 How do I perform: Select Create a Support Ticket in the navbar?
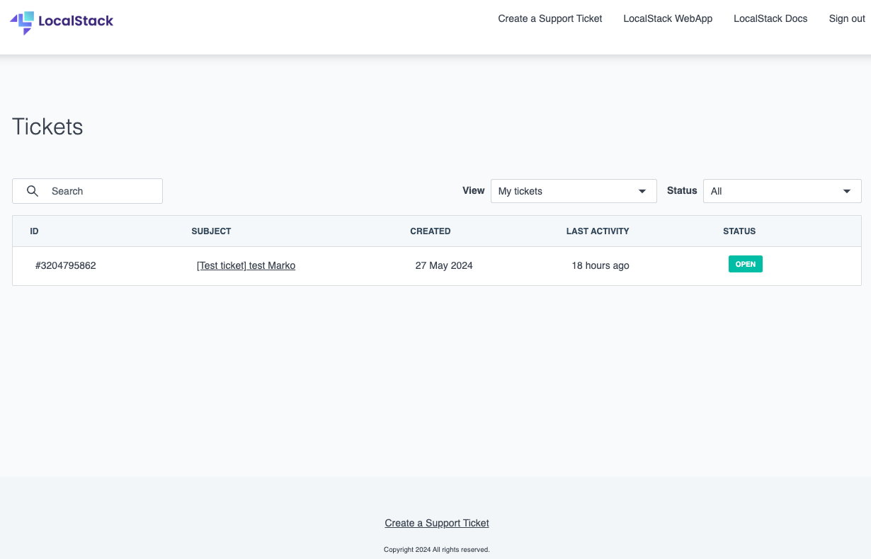550,18
